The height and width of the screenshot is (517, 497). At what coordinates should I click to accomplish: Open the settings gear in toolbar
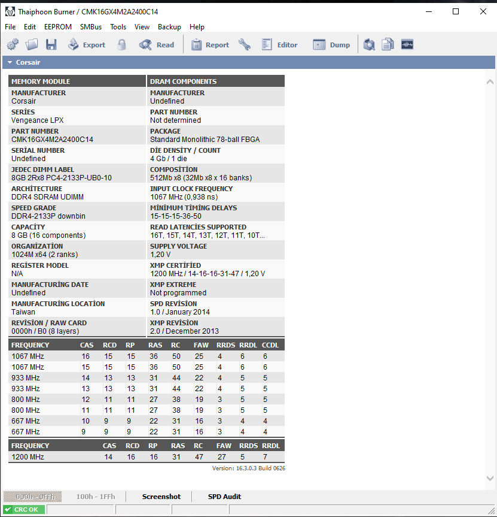pyautogui.click(x=13, y=44)
